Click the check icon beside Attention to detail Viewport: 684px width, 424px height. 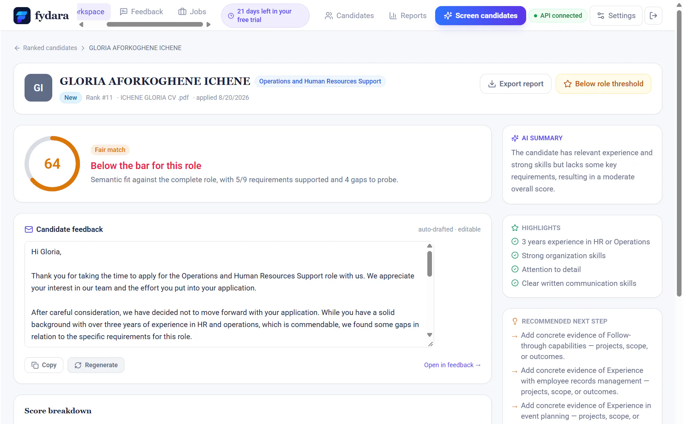(515, 269)
